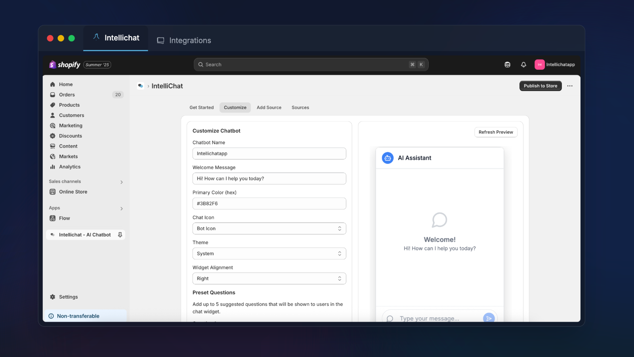
Task: Click the chat bubble icon in message box
Action: tap(390, 319)
